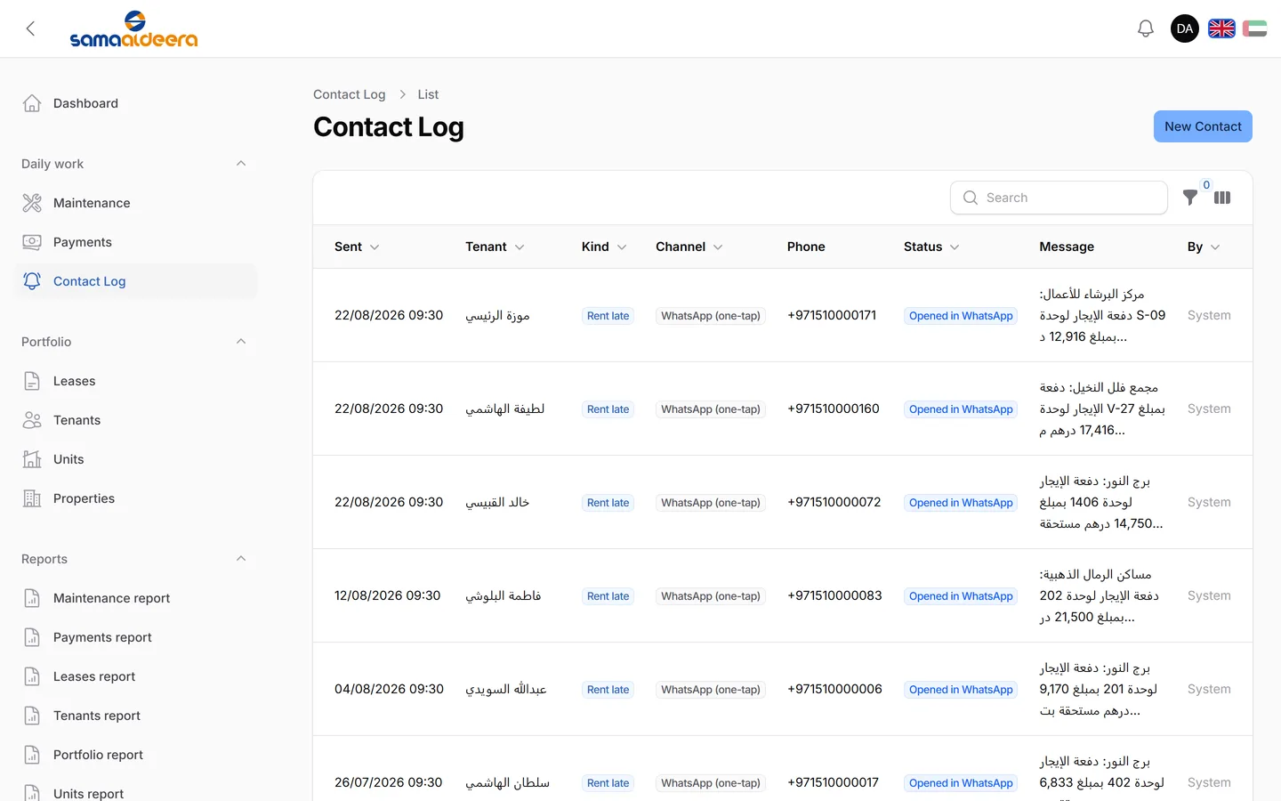Switch language to Arabic UAE flag
The image size is (1281, 801).
tap(1254, 28)
